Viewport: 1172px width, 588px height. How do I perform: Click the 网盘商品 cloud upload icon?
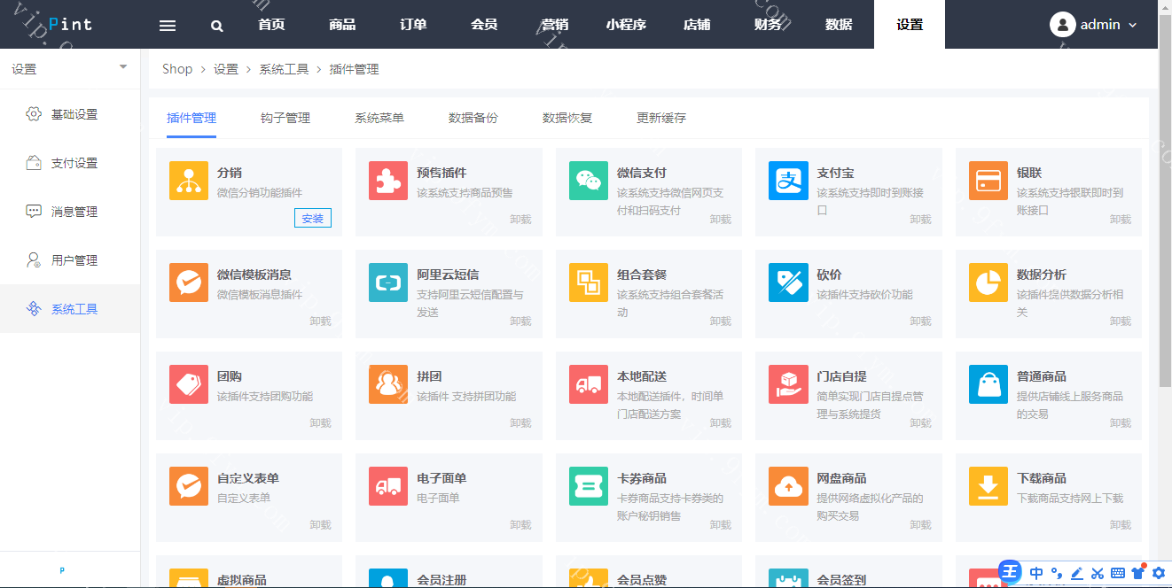coord(788,486)
